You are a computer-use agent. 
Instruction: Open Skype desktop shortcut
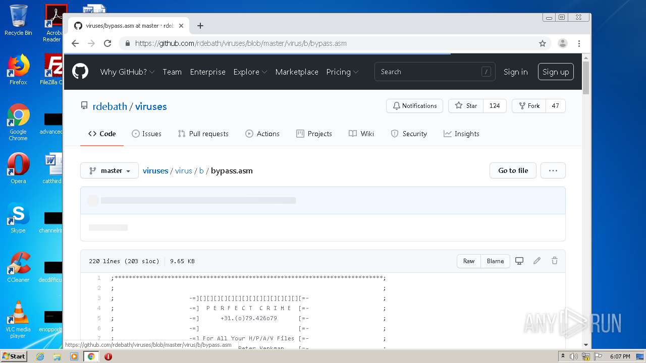click(18, 218)
